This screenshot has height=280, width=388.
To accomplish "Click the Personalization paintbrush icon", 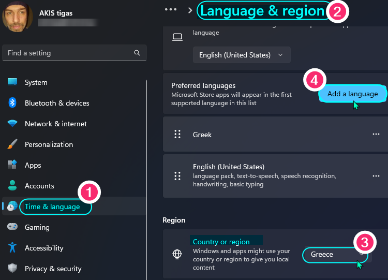I will click(x=12, y=144).
